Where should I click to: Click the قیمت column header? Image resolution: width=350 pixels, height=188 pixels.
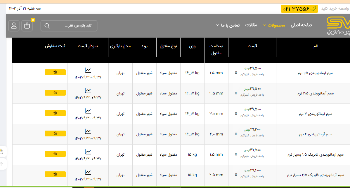252,46
